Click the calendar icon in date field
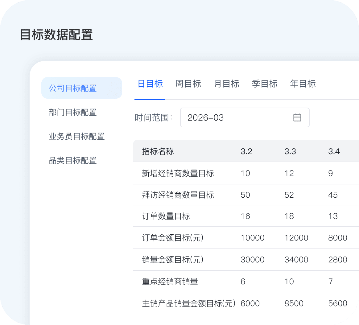 coord(297,117)
